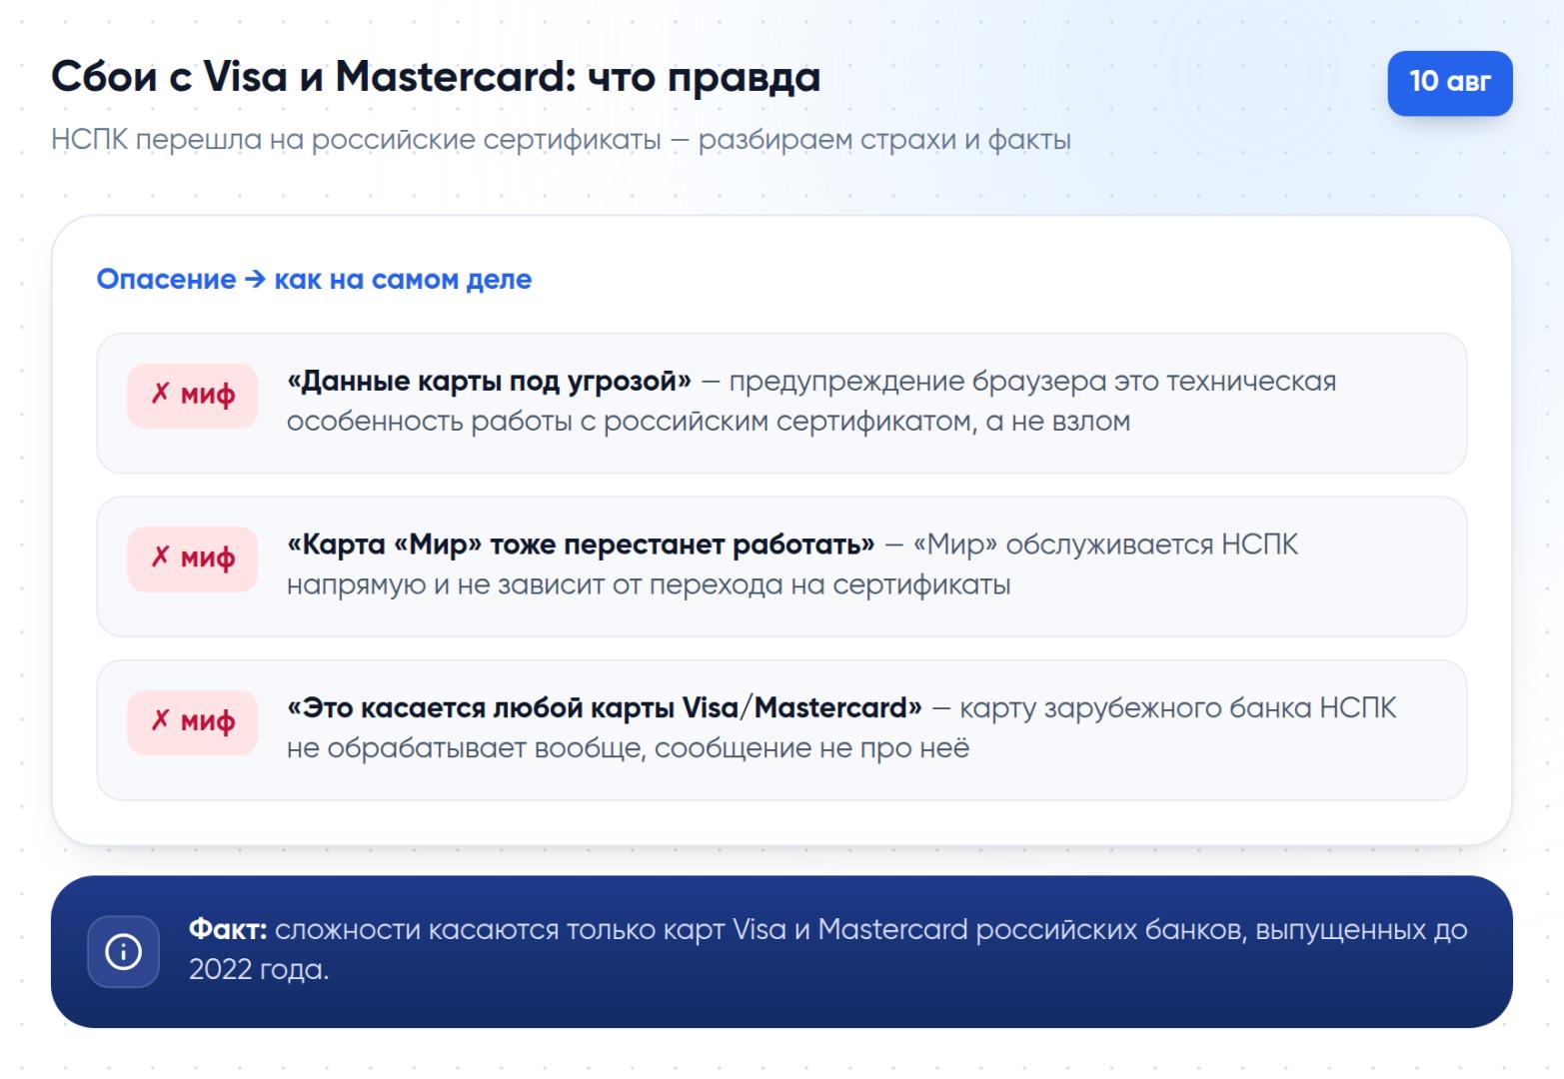Click the bold text «Это касается любой карты Visa/Mastercard»

pyautogui.click(x=605, y=708)
